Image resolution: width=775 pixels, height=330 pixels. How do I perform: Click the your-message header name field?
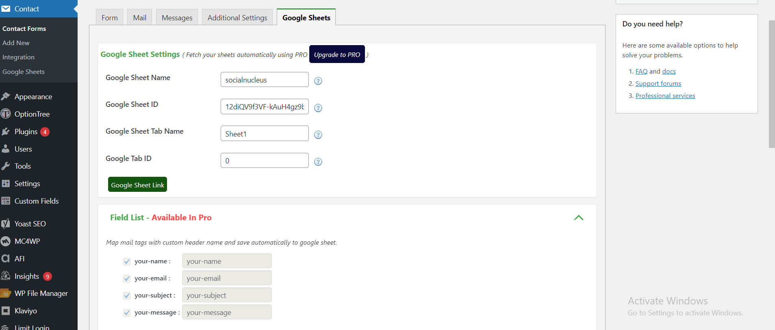click(227, 312)
